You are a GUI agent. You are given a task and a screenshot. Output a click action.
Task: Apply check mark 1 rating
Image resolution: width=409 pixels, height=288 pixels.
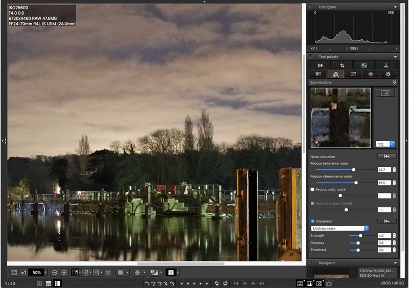click(147, 283)
